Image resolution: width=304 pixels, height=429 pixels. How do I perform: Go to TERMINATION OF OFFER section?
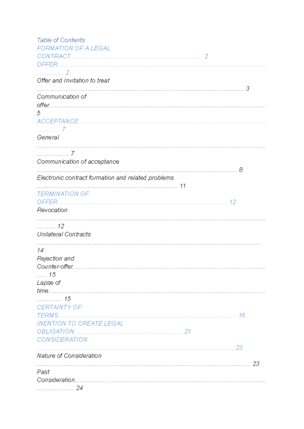pyautogui.click(x=63, y=194)
